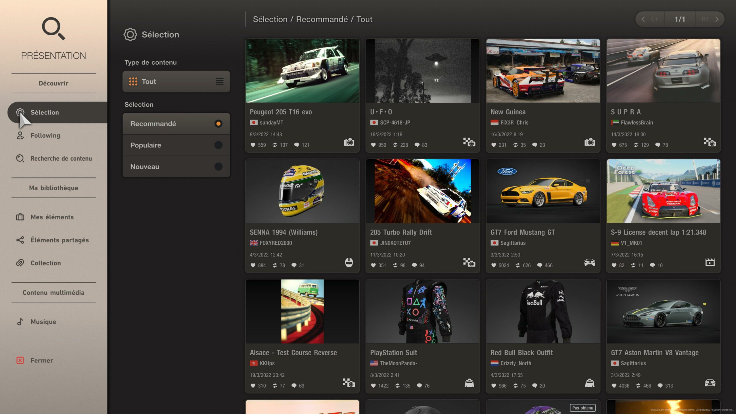Click the 1/1 page indicator
The height and width of the screenshot is (414, 736).
click(680, 19)
